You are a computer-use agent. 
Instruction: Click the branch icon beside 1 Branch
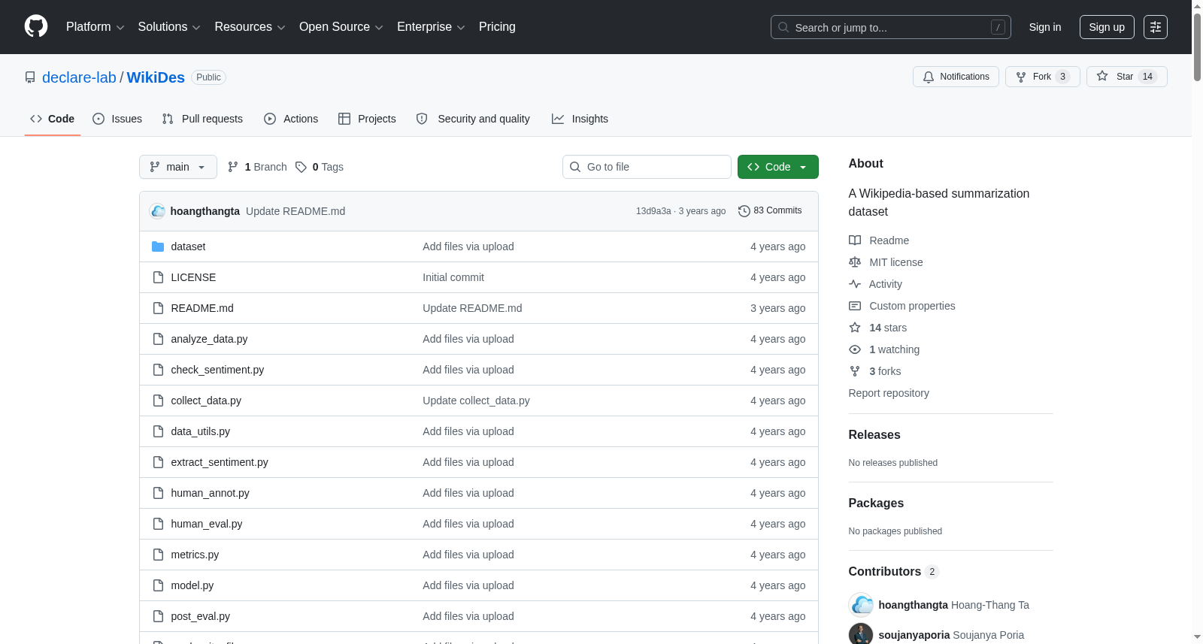tap(233, 167)
